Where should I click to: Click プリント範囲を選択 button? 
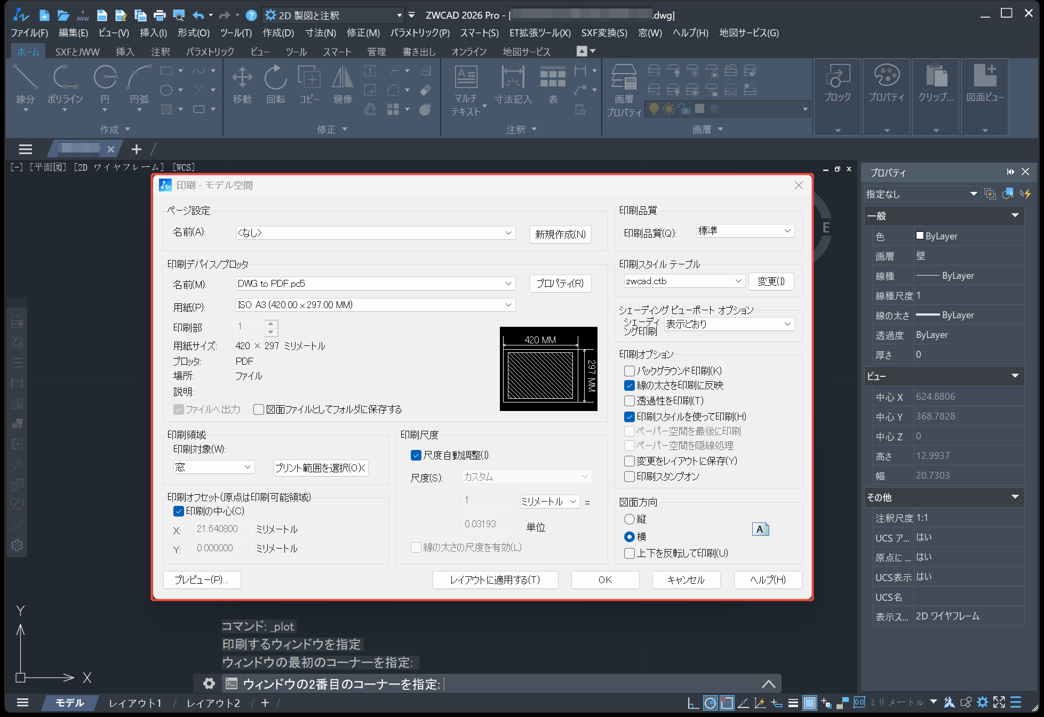(321, 468)
